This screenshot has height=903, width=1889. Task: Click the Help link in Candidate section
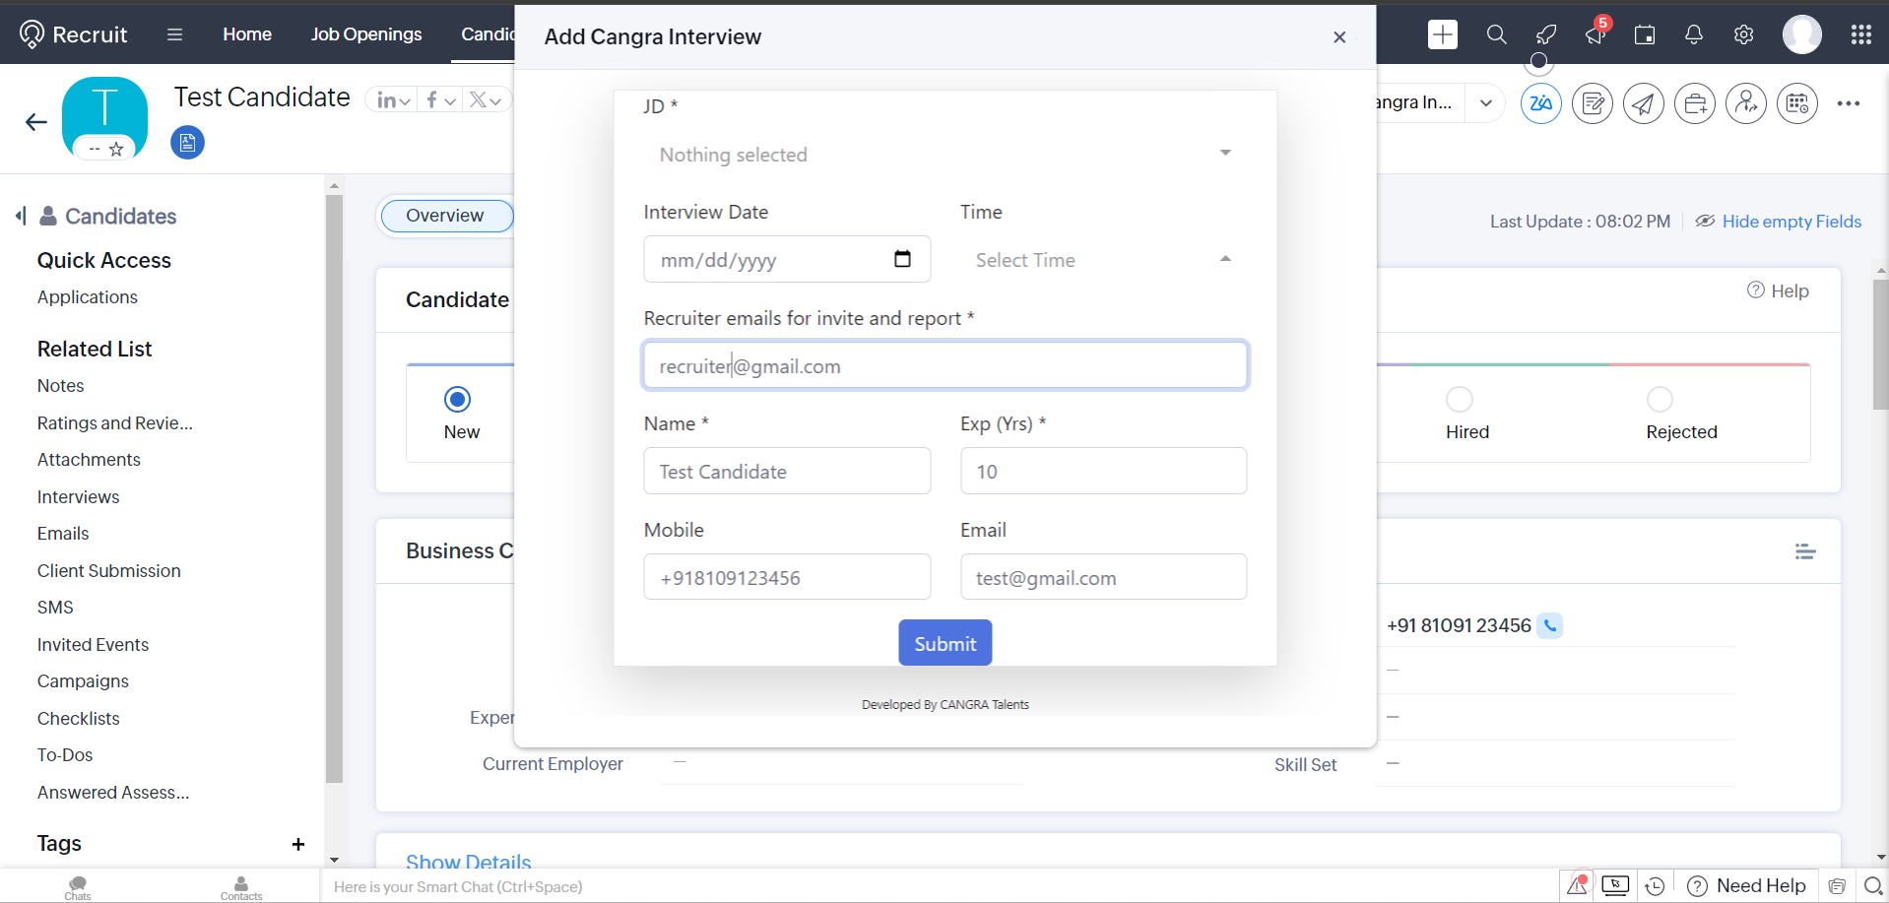pyautogui.click(x=1779, y=290)
